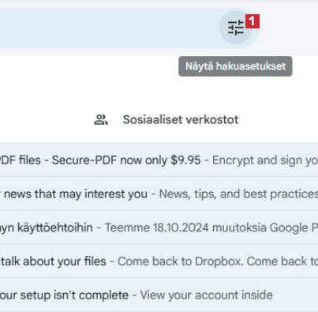Click the red number 1 badge
Image resolution: width=318 pixels, height=312 pixels.
pos(253,21)
